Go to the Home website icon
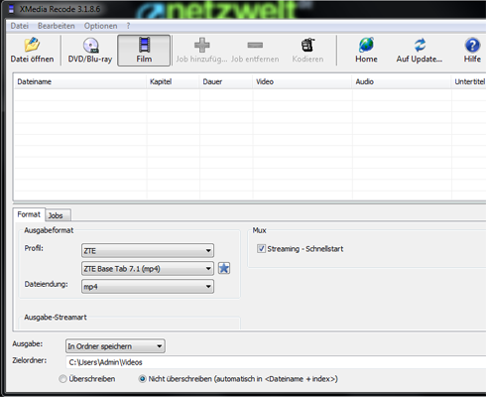Screen dimensions: 486x397 tap(366, 51)
